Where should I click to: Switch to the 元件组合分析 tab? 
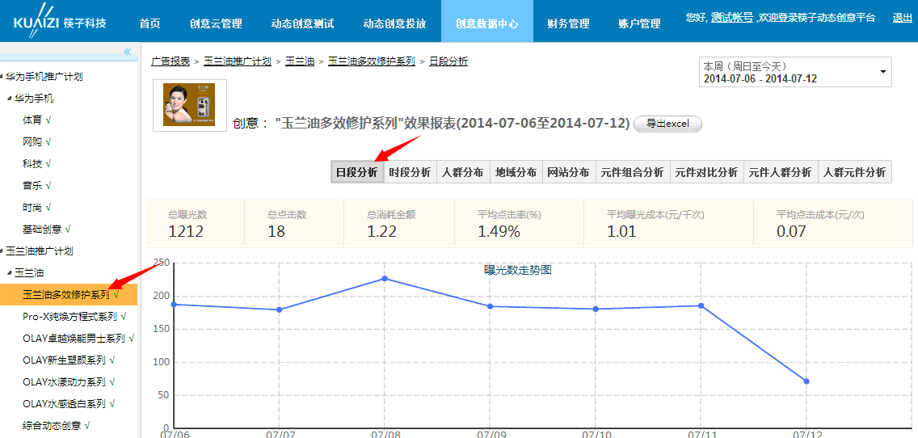coord(632,172)
